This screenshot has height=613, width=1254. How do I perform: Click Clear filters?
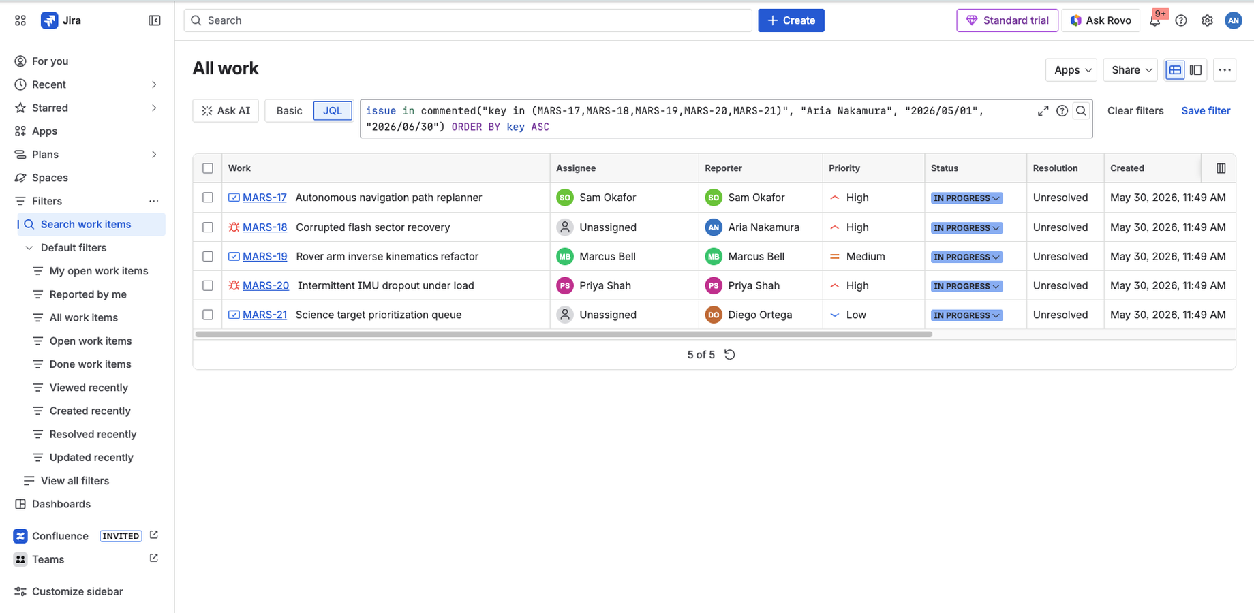pyautogui.click(x=1135, y=110)
